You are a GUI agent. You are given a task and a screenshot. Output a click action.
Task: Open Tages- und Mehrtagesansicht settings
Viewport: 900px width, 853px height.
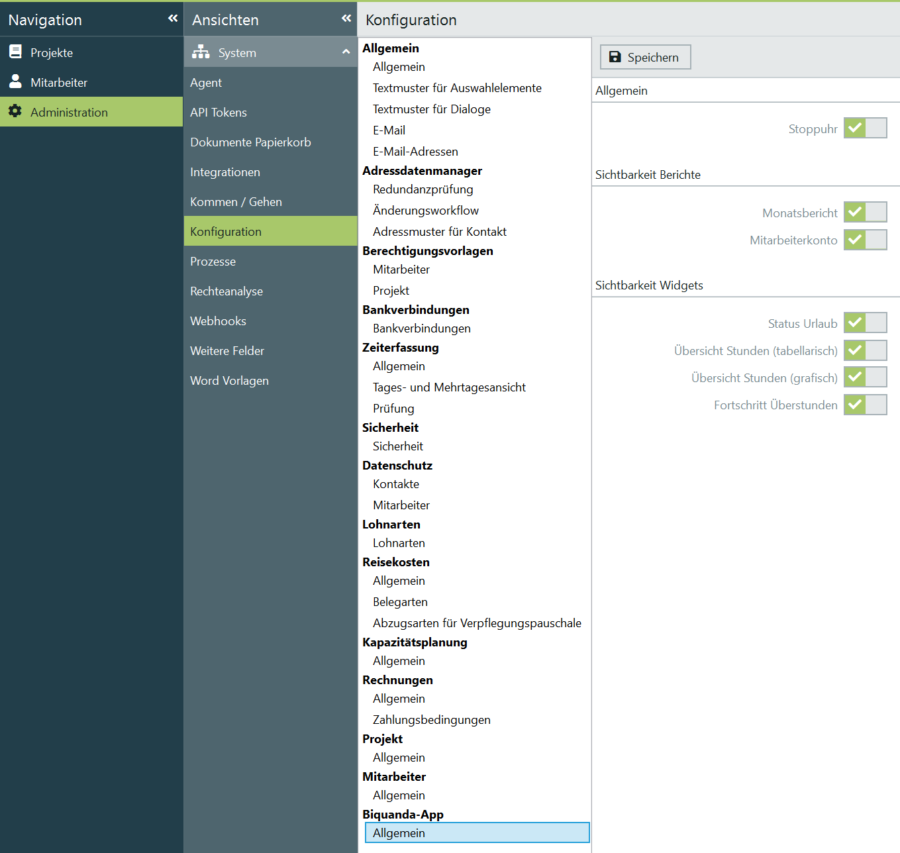449,387
